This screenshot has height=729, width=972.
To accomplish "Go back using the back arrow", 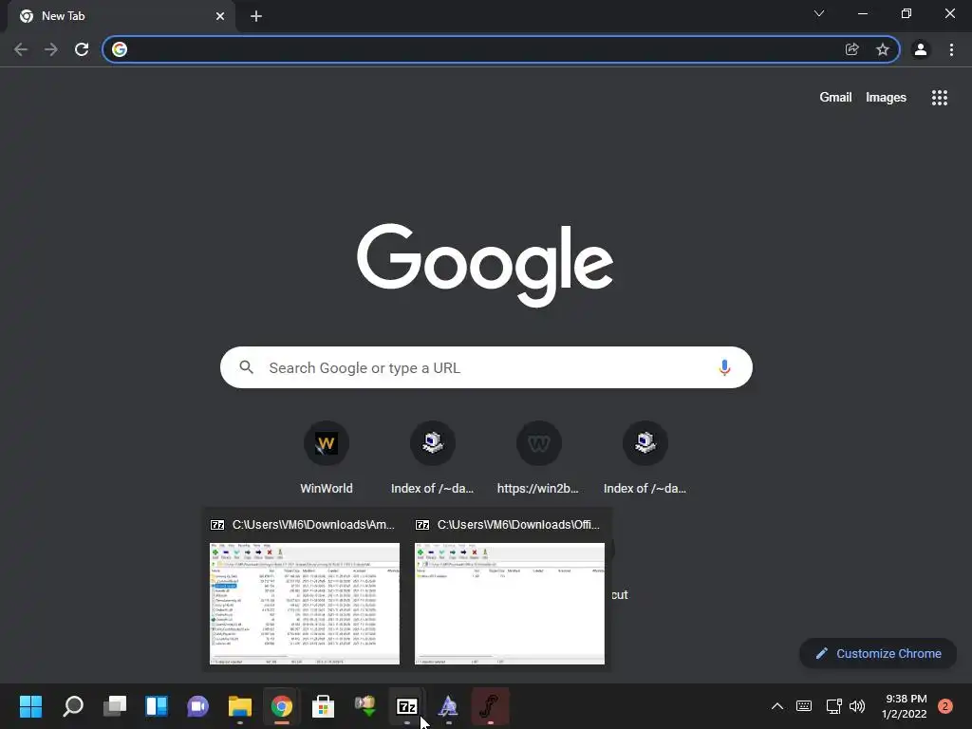I will (21, 49).
